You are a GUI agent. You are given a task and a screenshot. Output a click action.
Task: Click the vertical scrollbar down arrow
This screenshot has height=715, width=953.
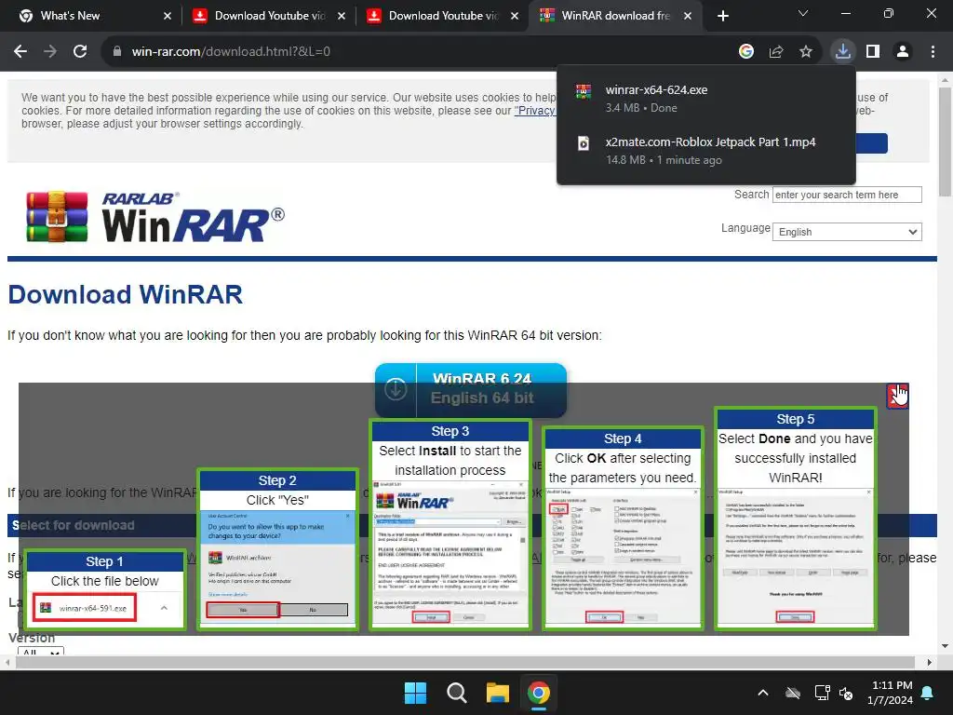coord(945,646)
